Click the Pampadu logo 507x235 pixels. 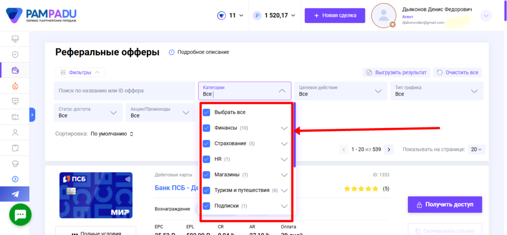[x=42, y=15]
